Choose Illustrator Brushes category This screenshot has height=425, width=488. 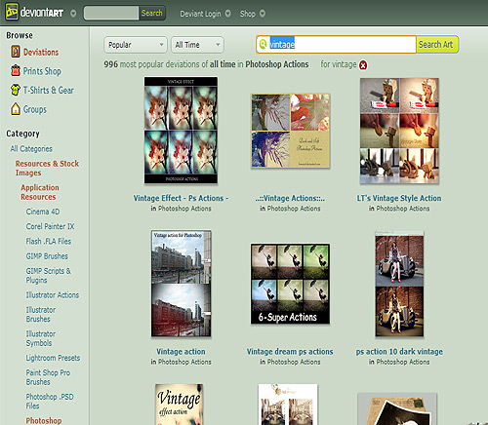coord(41,314)
